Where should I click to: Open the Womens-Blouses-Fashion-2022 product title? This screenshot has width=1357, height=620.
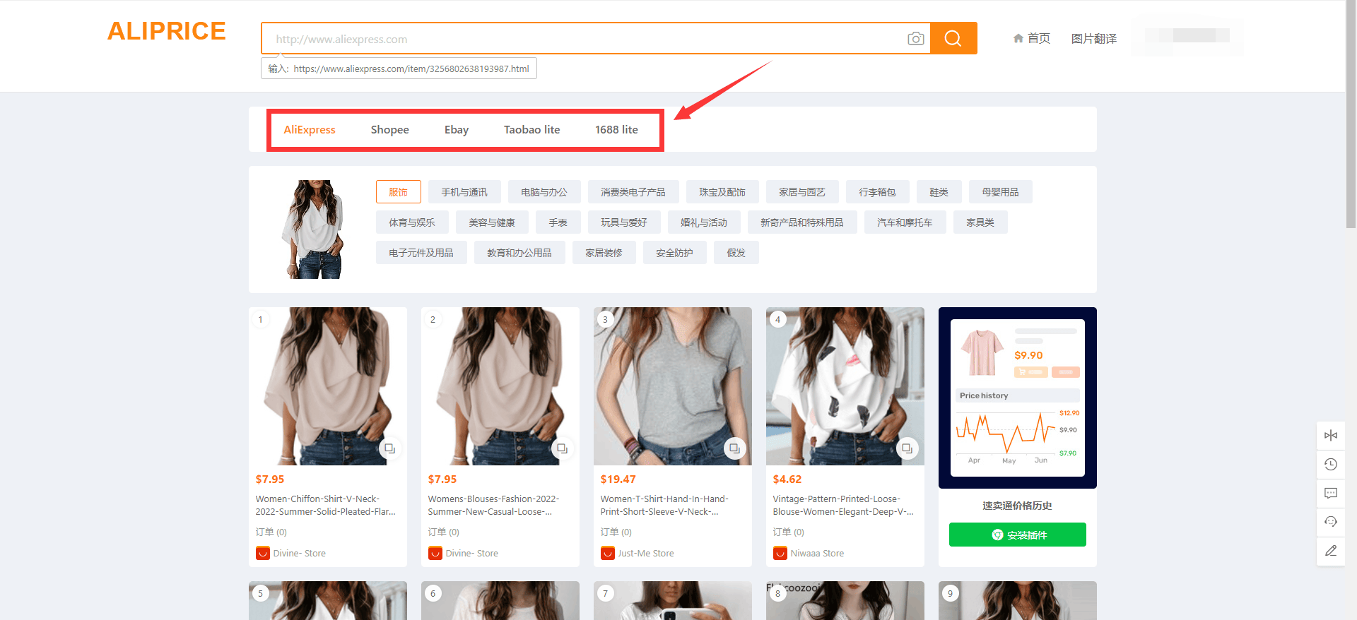pos(493,506)
